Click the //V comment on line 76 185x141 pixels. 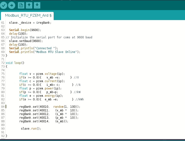76,78
